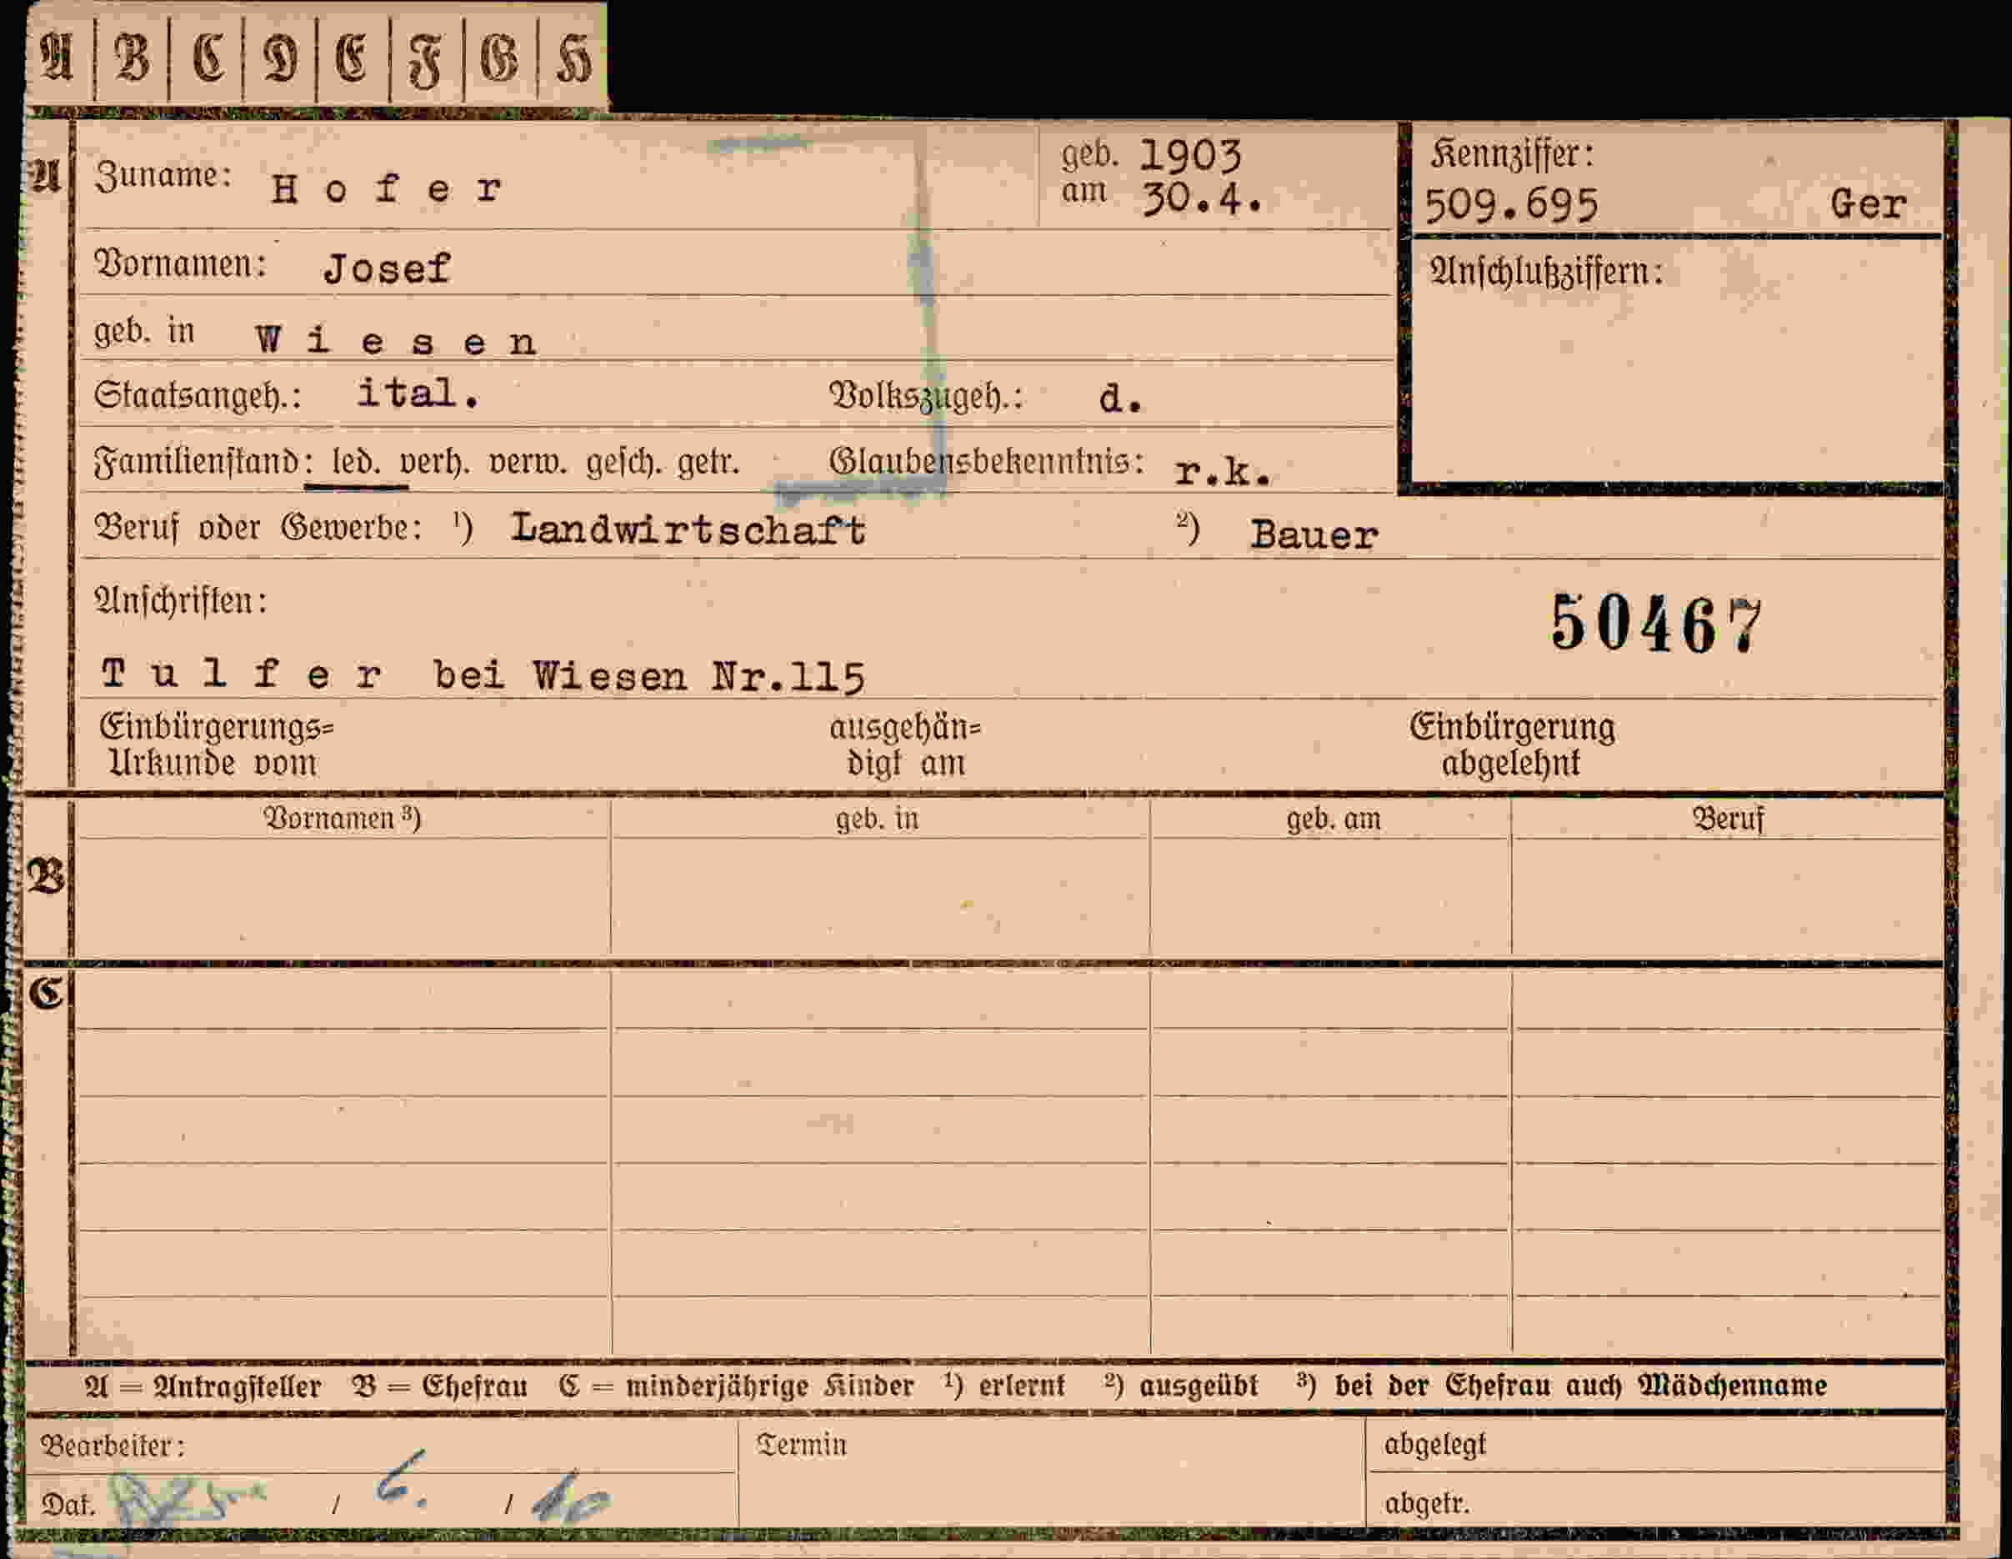Click the 'A = Antragsteller' legend entry

click(x=203, y=1387)
